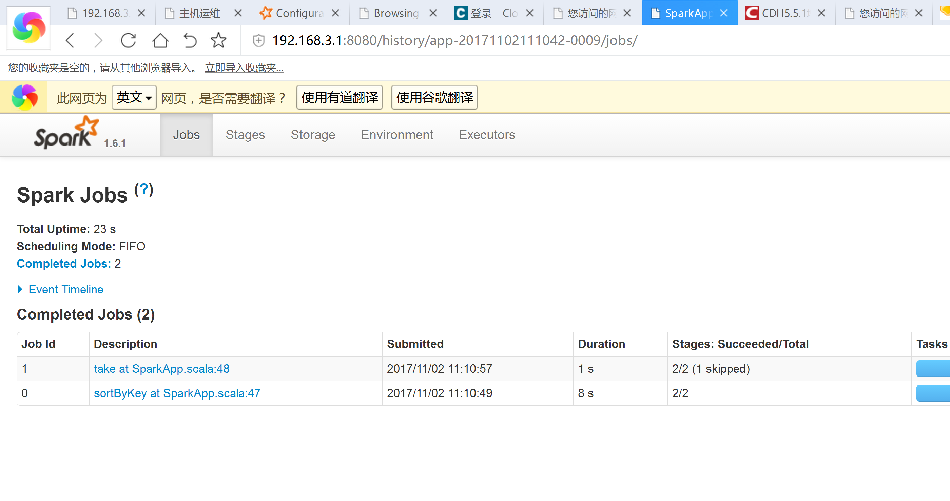Close the SparkApp tab
Image resolution: width=950 pixels, height=501 pixels.
[724, 13]
